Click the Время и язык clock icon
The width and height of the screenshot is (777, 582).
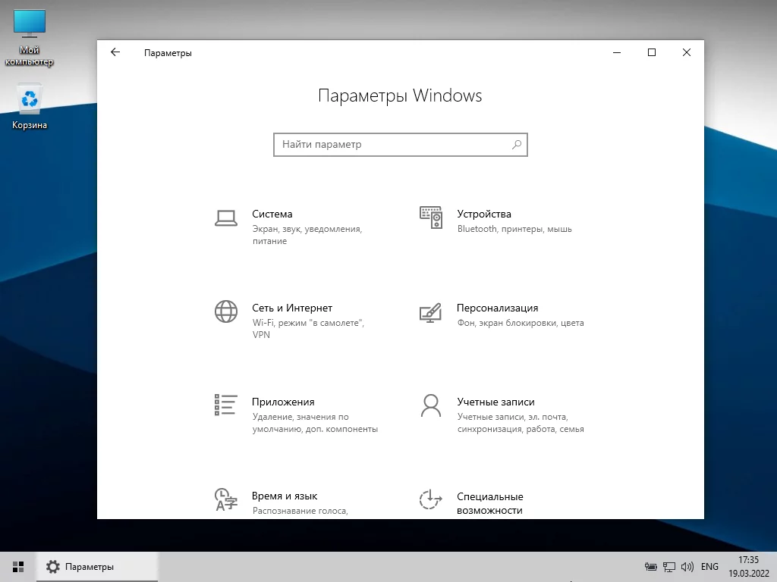click(x=226, y=499)
